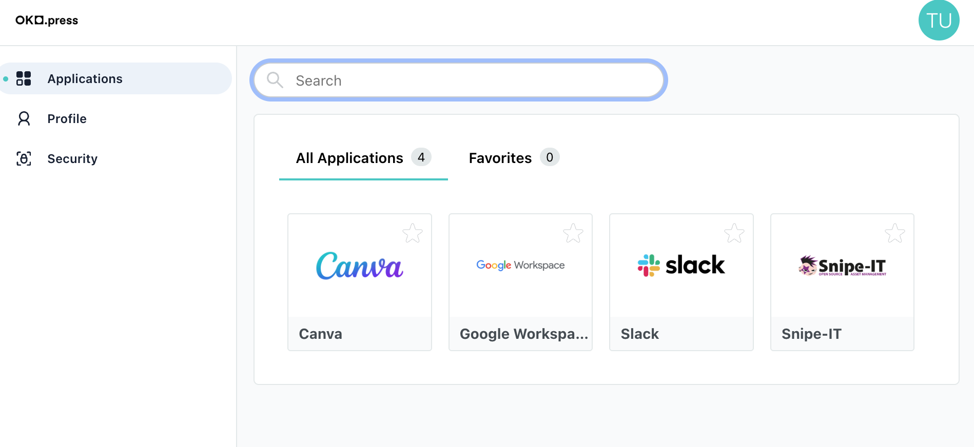Screen dimensions: 974x447
Task: Toggle favorite star on Slack
Action: 734,233
